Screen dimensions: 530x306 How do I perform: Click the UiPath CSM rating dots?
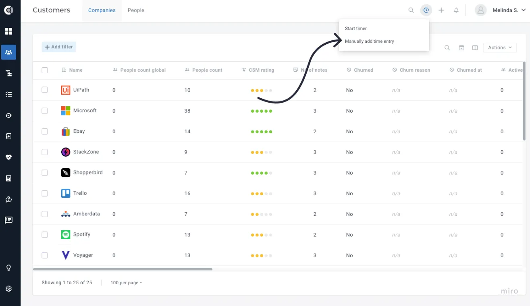262,91
